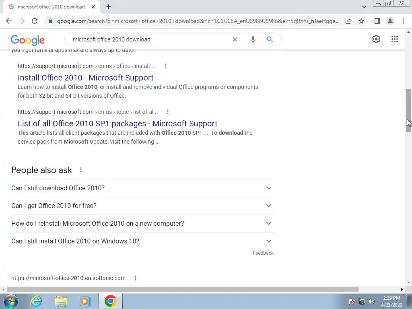The width and height of the screenshot is (412, 309).
Task: Open the Action Center flag icon
Action: [x=352, y=301]
